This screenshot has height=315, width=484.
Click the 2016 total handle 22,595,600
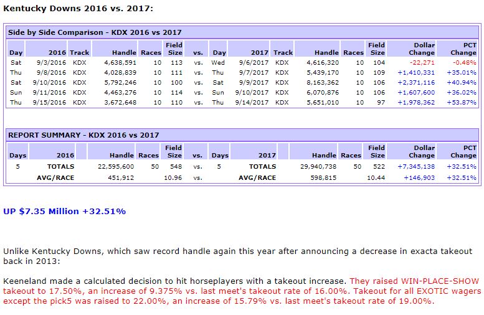pos(116,167)
